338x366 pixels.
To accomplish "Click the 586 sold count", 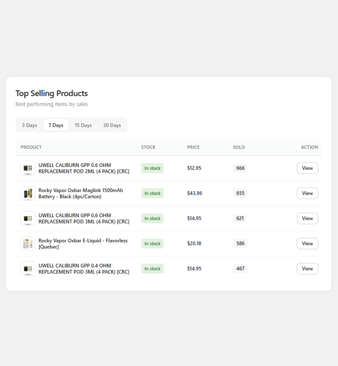I will (240, 243).
